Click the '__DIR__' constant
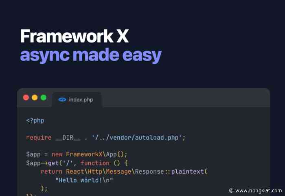Image resolution: width=285 pixels, height=196 pixels. point(68,138)
